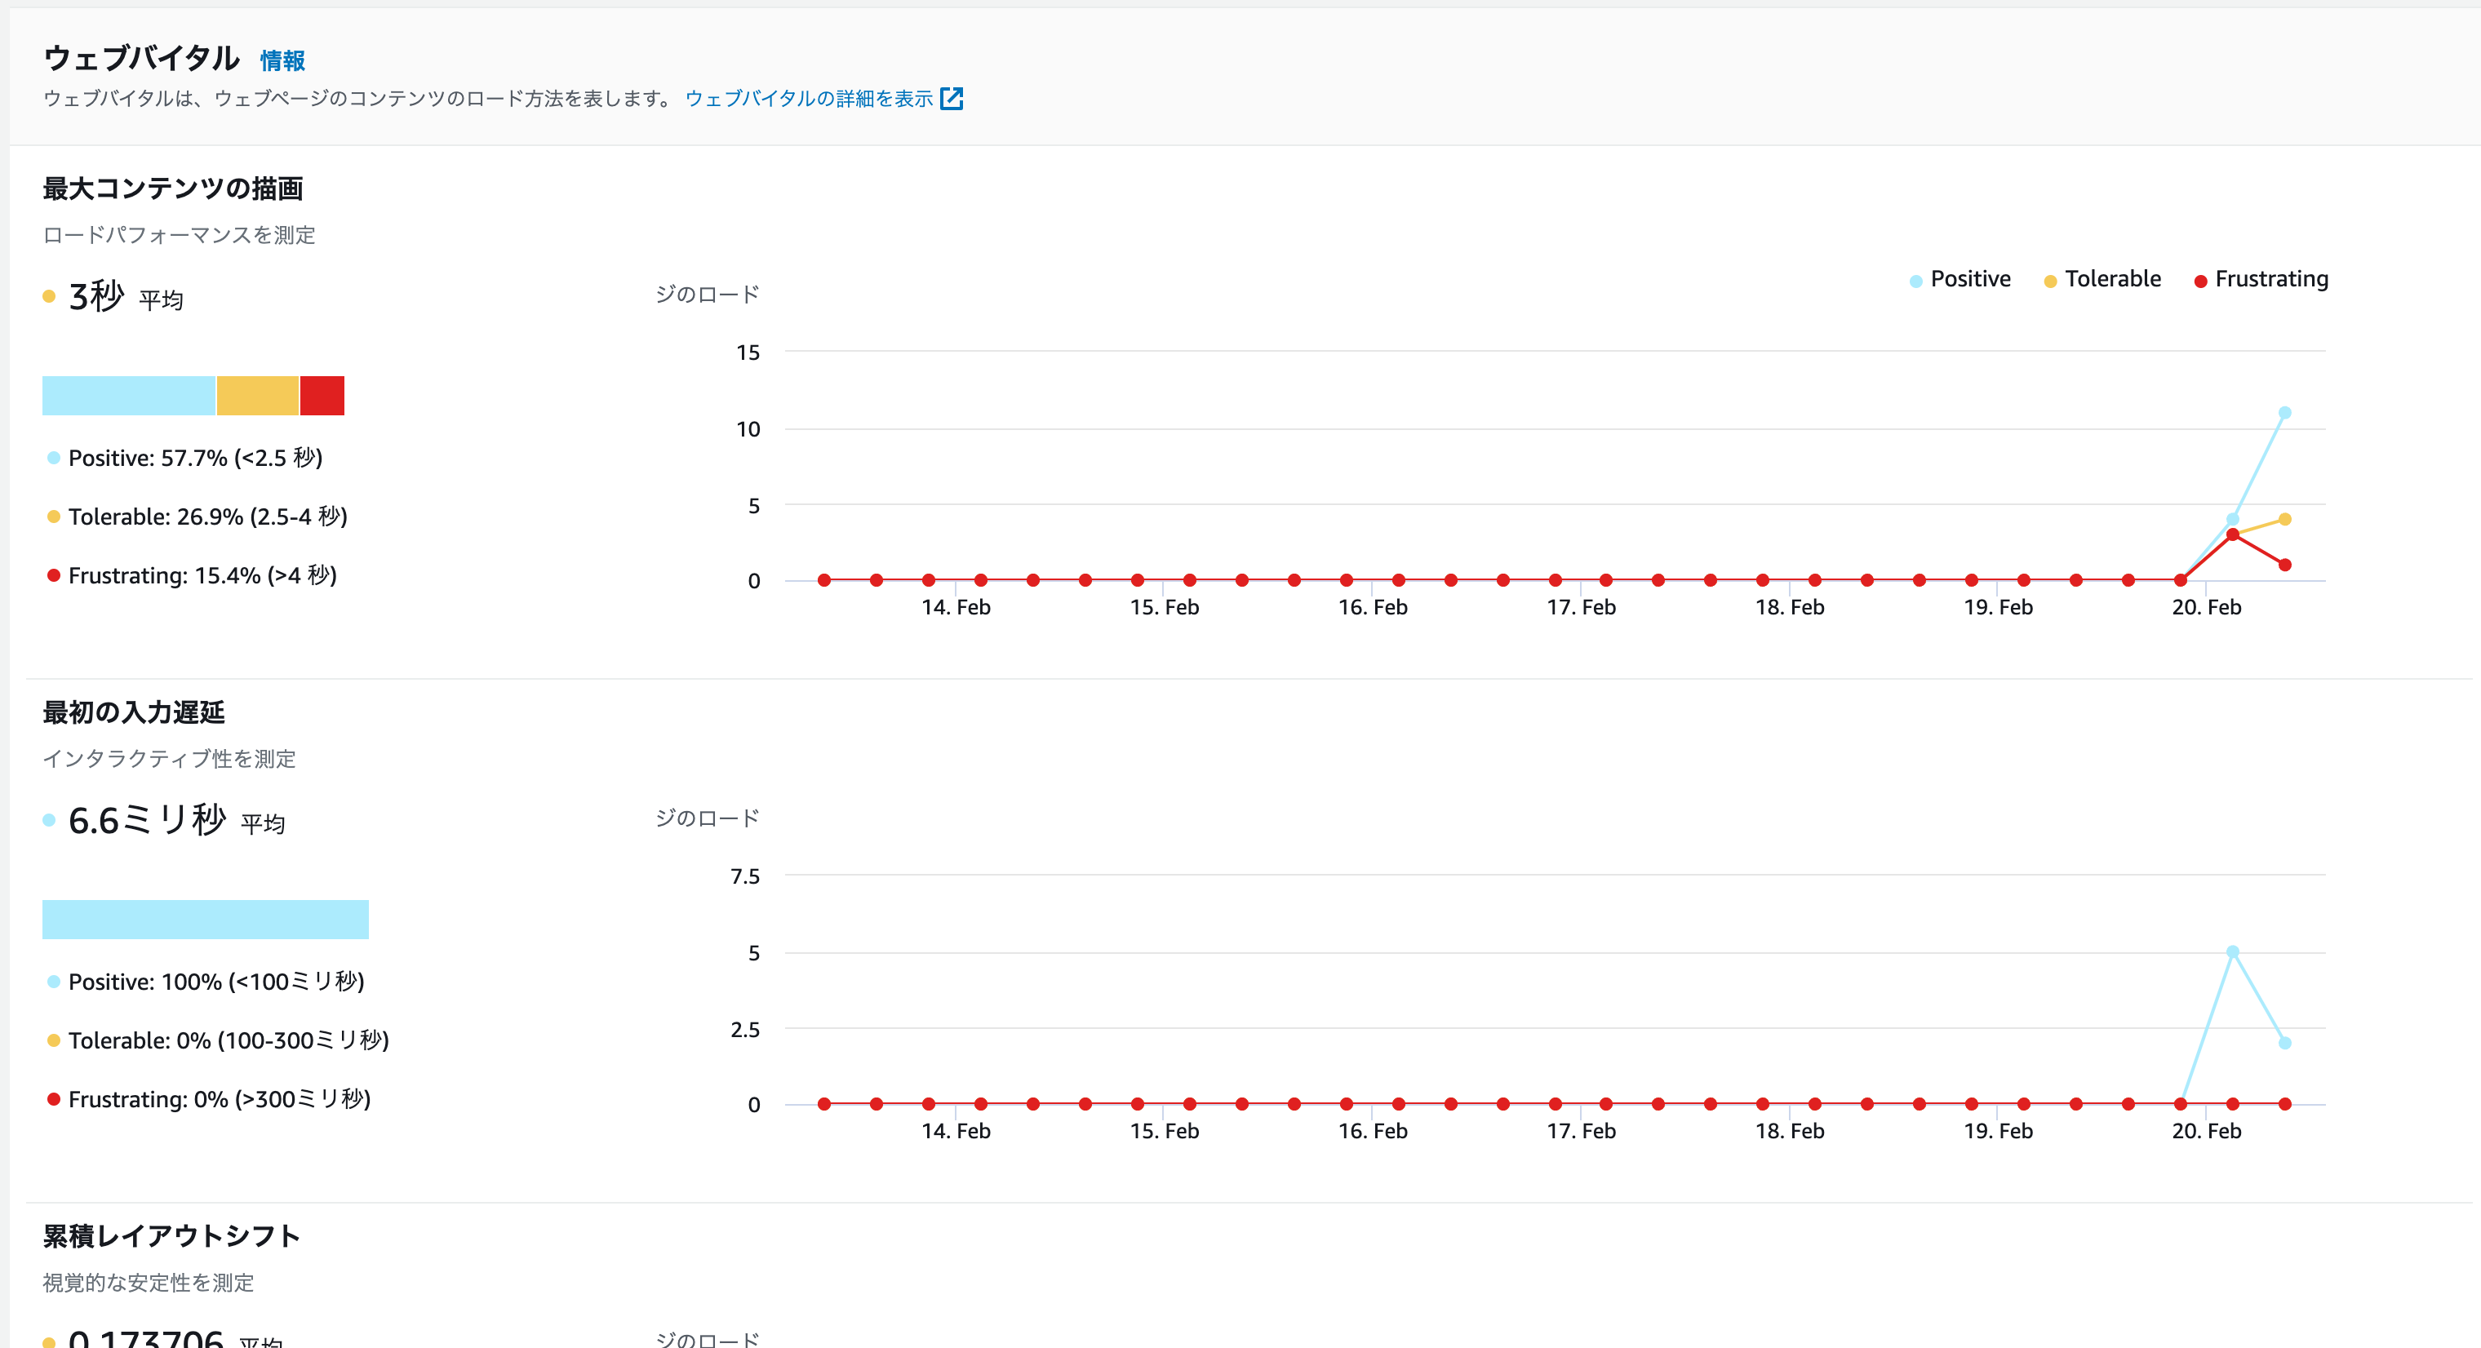The image size is (2481, 1348).
Task: Click the '20. Feb' label in LCP chart
Action: click(2207, 608)
